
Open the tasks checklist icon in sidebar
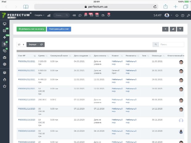(5, 30)
